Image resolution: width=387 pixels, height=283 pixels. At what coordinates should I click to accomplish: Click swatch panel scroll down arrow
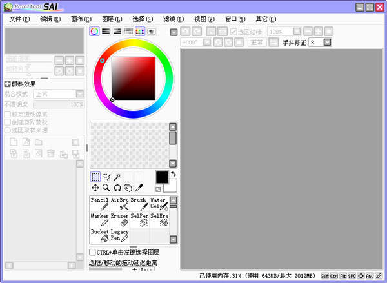tap(173, 163)
